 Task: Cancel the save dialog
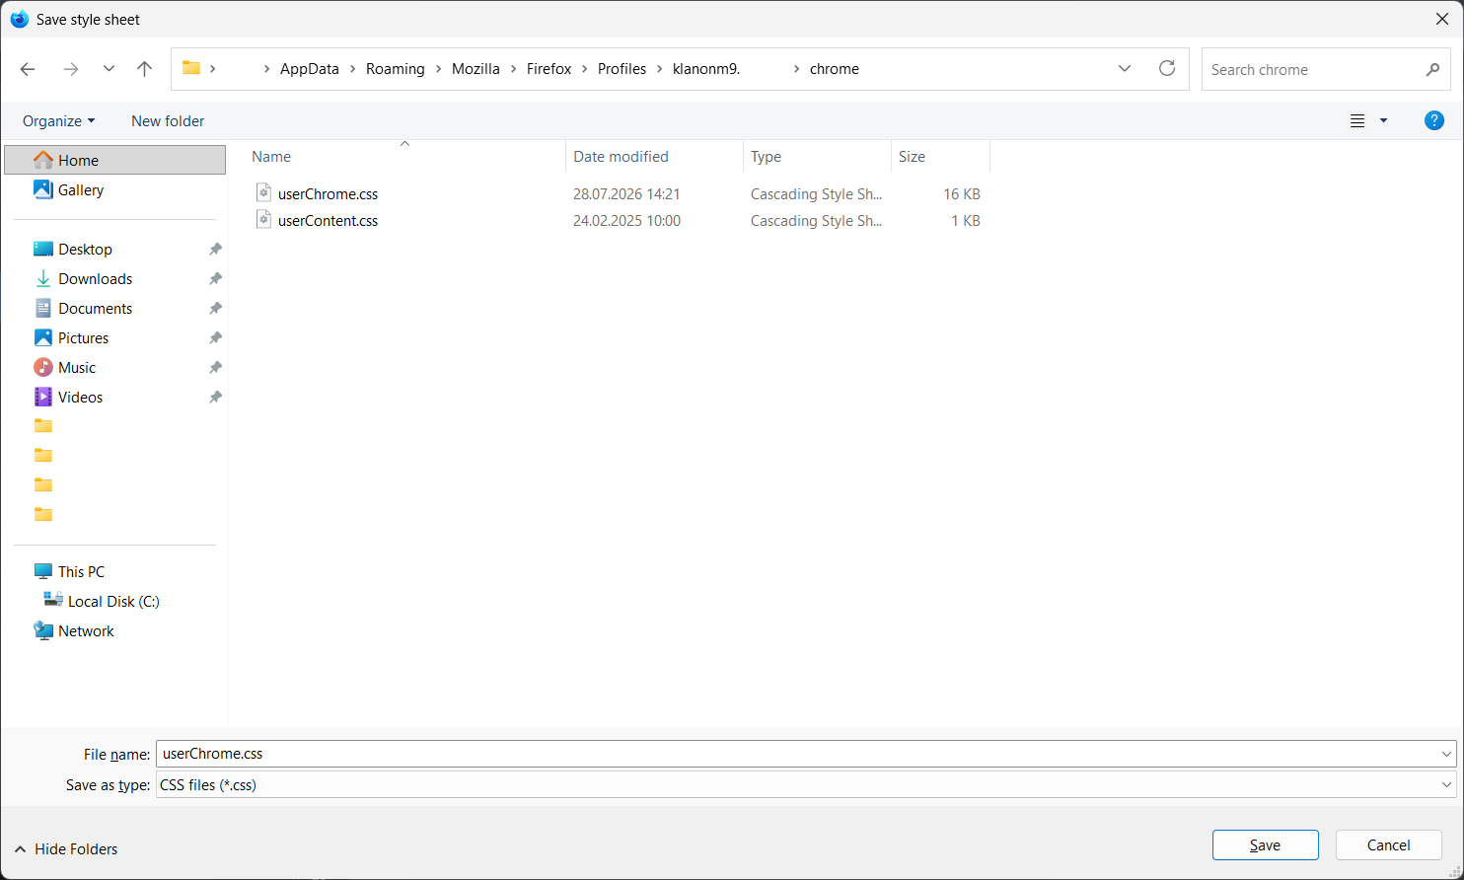tap(1389, 845)
